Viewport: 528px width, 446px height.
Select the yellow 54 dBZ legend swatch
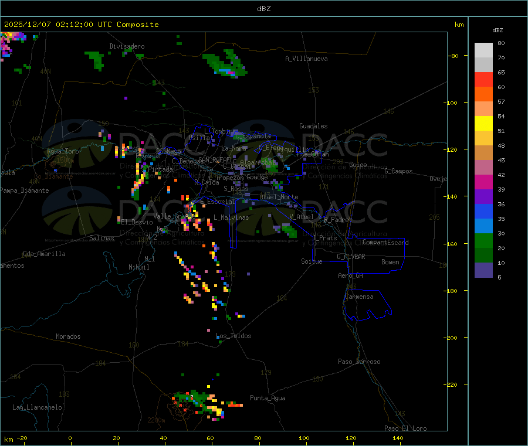coord(483,124)
